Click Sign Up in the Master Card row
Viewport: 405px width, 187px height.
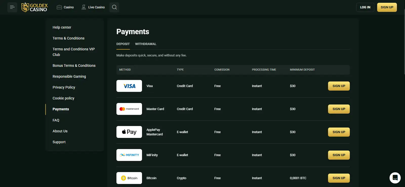pos(339,109)
